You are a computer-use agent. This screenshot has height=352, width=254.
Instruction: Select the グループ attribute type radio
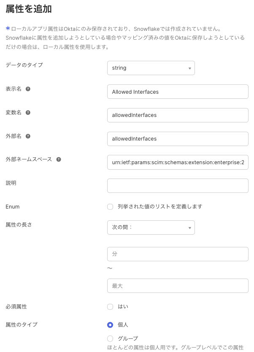click(x=110, y=338)
